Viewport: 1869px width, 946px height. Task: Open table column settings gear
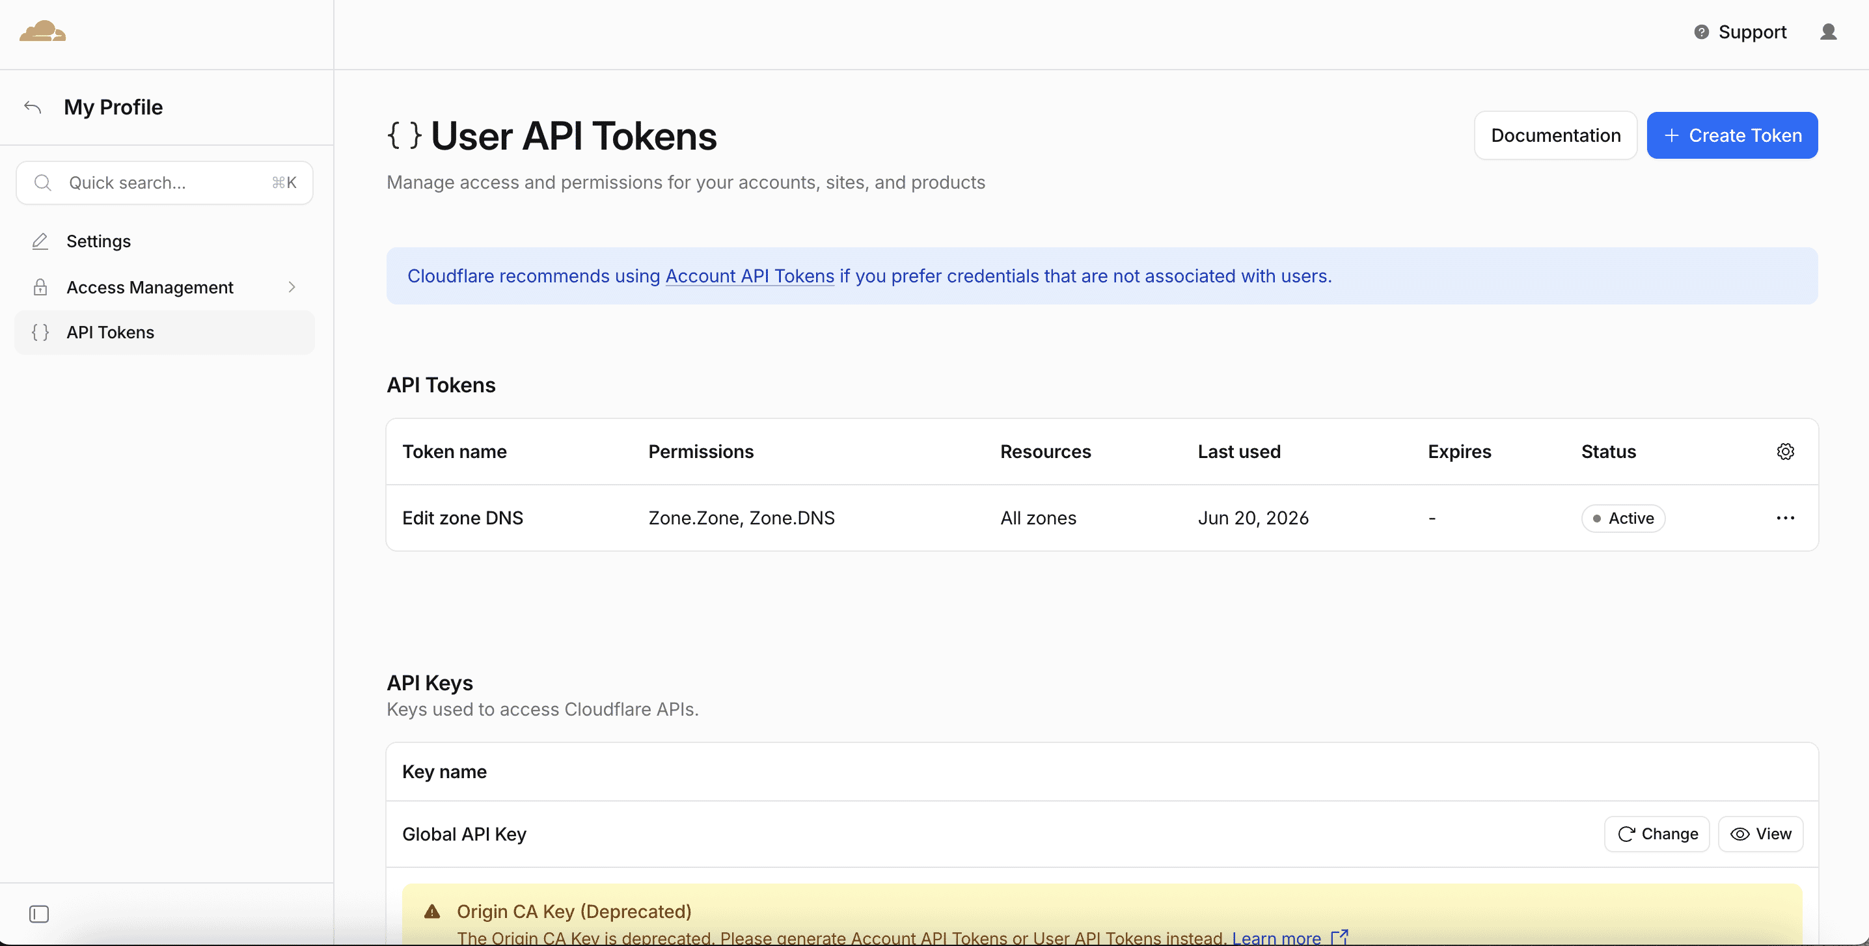[1785, 452]
